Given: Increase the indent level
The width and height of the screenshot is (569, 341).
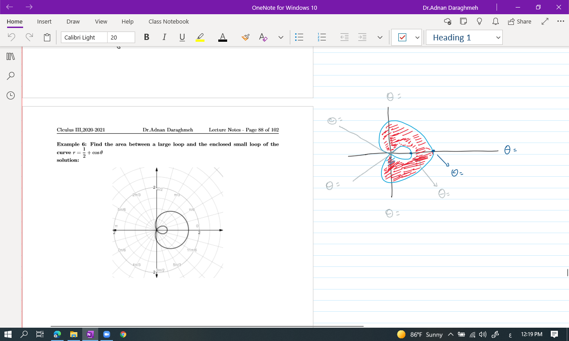Looking at the screenshot, I should [x=362, y=38].
